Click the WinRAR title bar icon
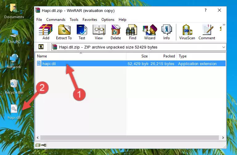Screen dimensions: 237x155 [x=38, y=10]
